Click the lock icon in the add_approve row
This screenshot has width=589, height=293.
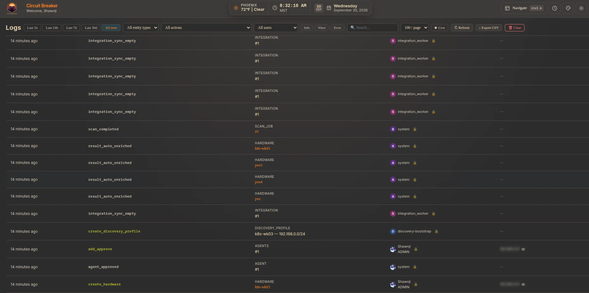pyautogui.click(x=416, y=249)
